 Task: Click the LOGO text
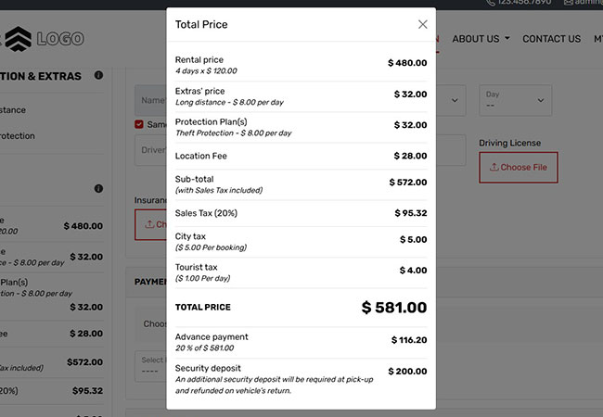[x=60, y=39]
